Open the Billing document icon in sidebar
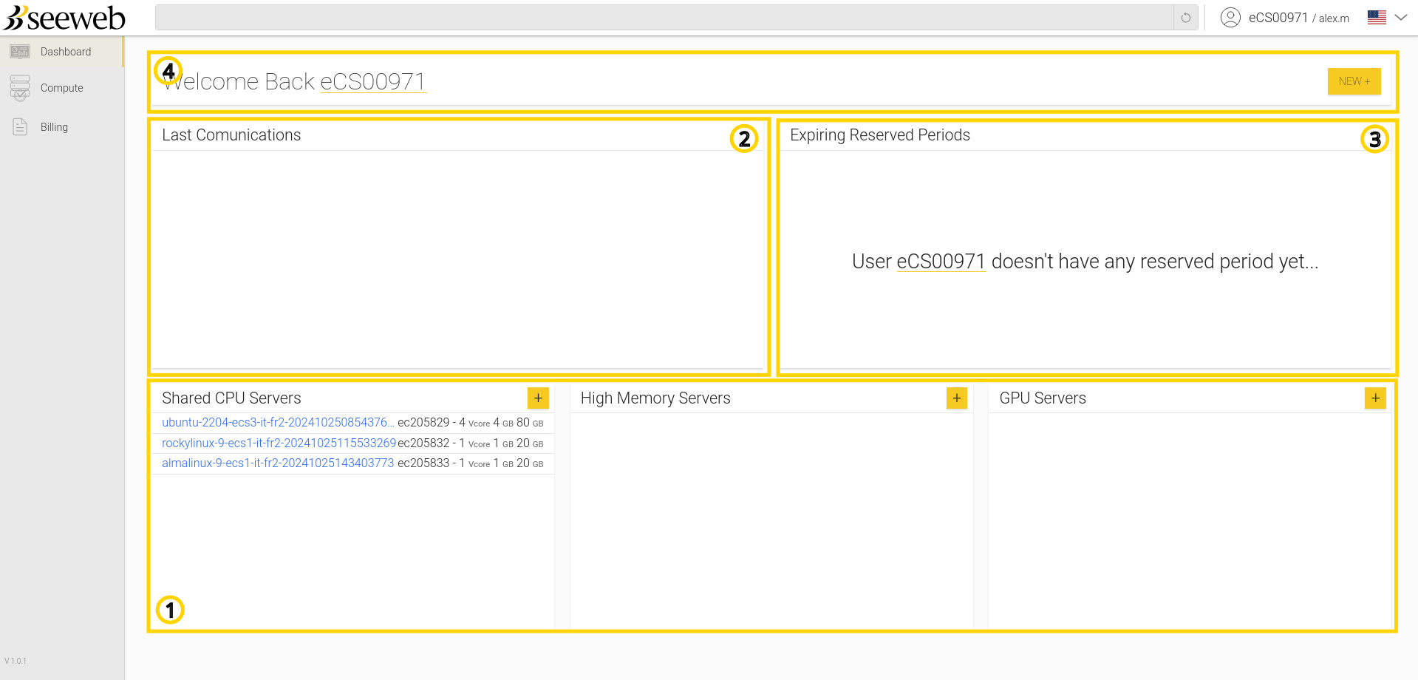 pyautogui.click(x=20, y=127)
